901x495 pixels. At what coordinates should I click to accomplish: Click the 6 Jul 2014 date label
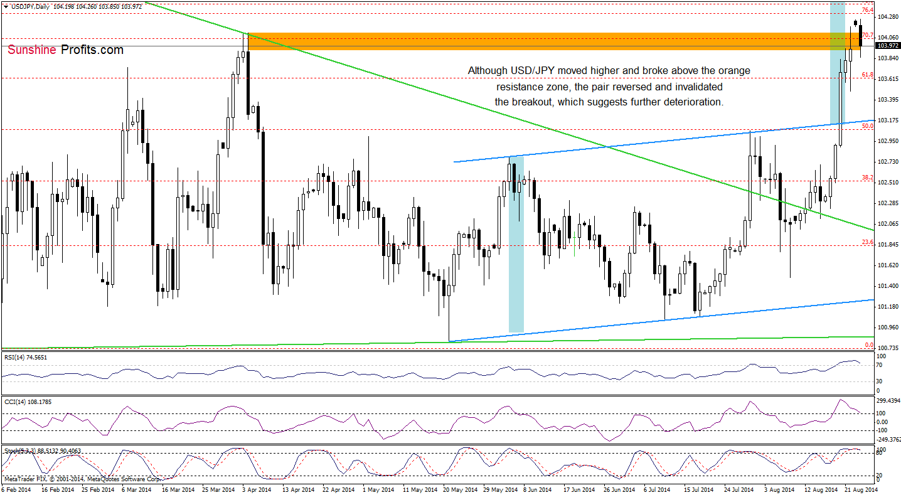pos(658,489)
